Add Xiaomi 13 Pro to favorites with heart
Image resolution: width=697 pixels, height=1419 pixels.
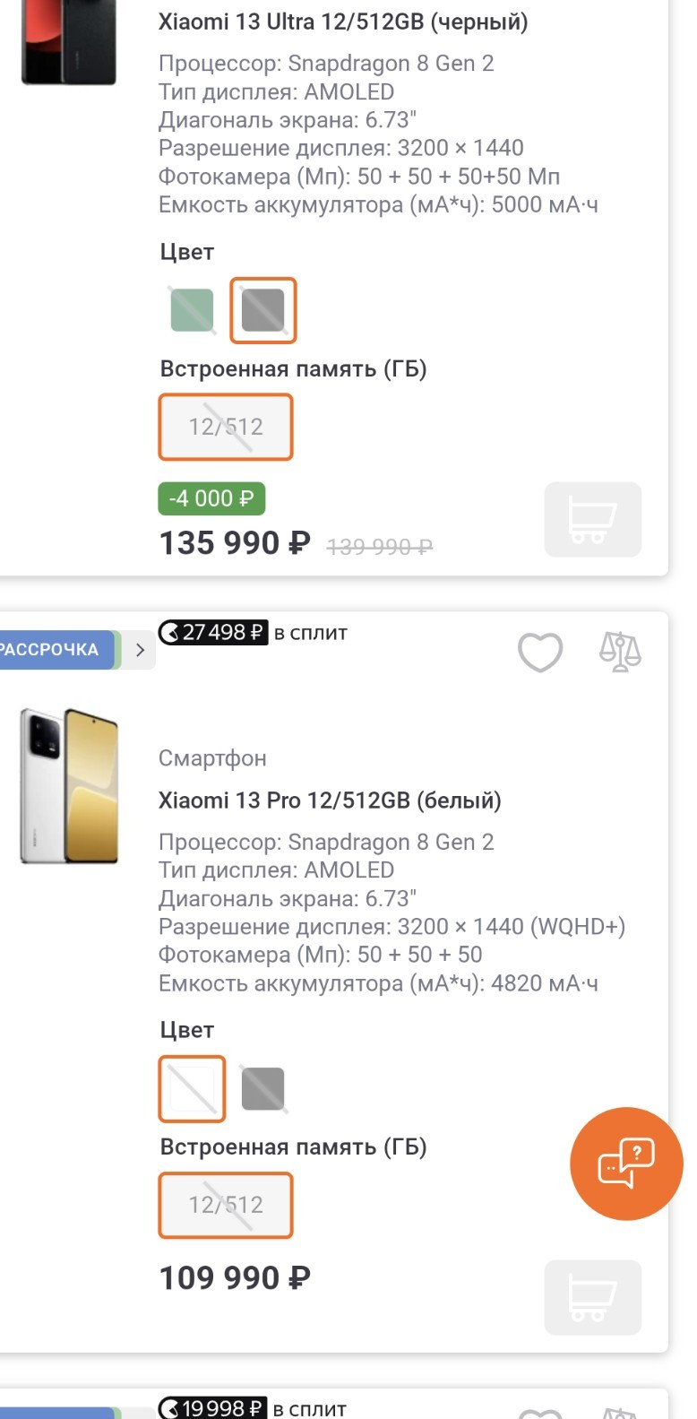pos(540,652)
